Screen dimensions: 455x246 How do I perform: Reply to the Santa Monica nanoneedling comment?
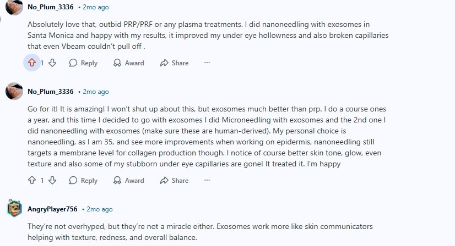[x=83, y=63]
